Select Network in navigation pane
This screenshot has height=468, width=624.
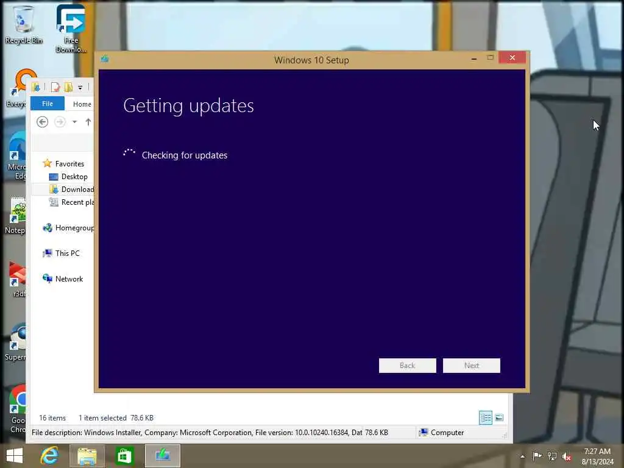click(63, 278)
